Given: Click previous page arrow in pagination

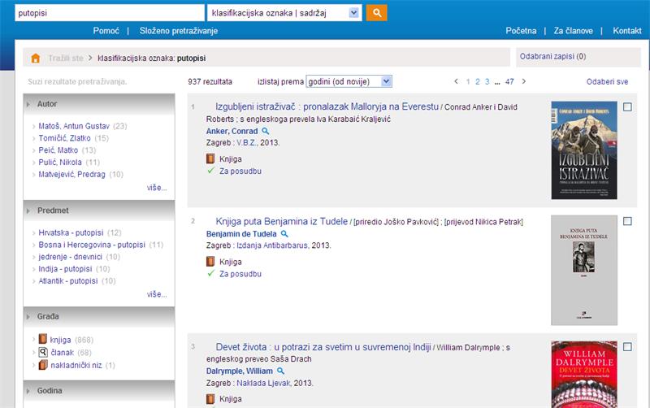Looking at the screenshot, I should point(456,81).
